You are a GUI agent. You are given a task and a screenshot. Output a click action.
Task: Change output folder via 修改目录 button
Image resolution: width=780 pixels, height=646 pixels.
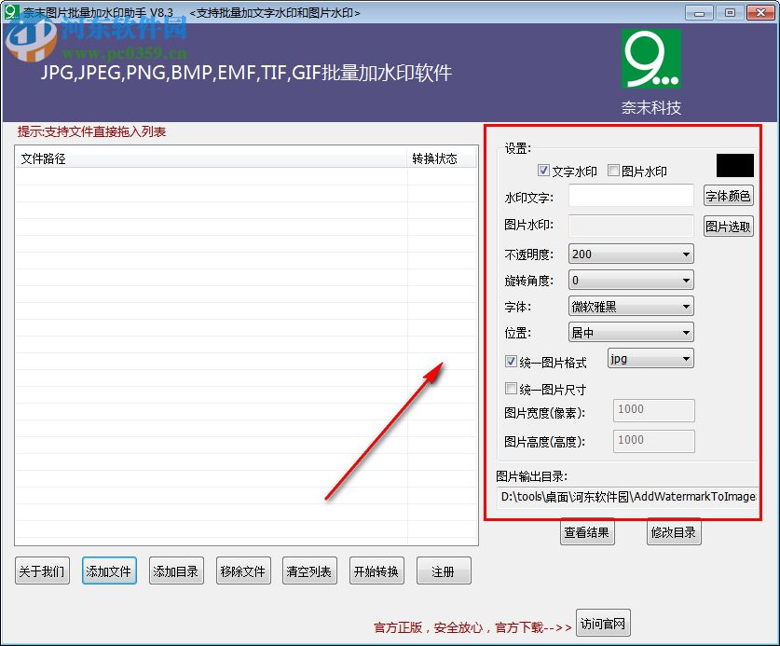coord(673,531)
